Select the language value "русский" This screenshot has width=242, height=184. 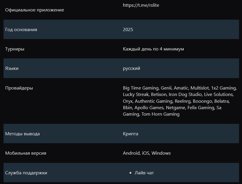tap(132, 68)
